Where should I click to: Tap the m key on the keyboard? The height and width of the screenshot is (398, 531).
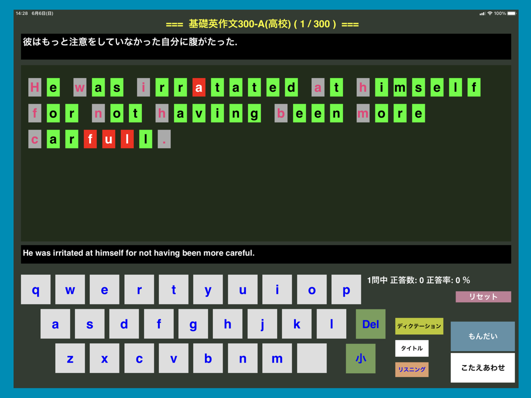click(277, 358)
